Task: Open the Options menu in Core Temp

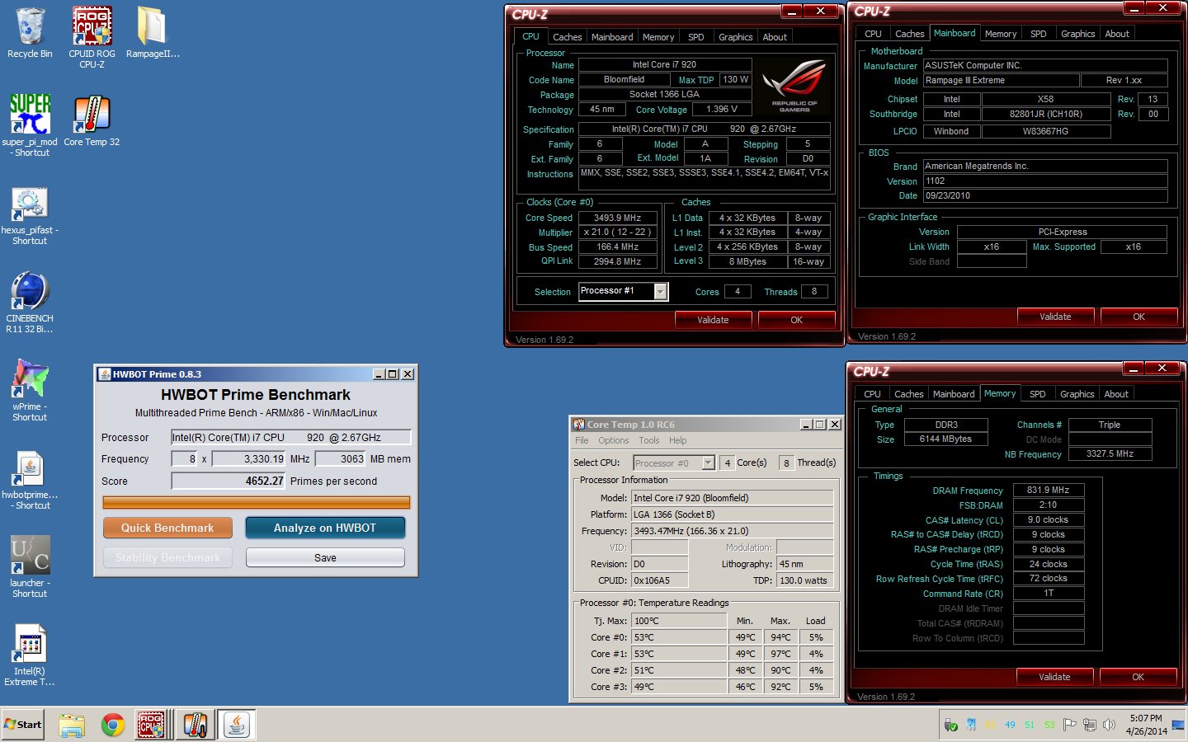Action: tap(614, 440)
